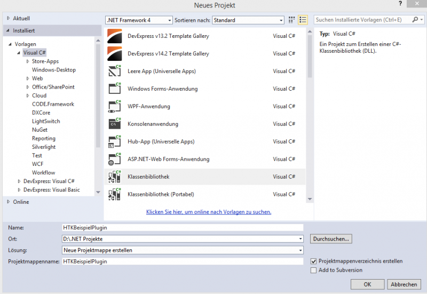
Task: Switch to small icons list view
Action: [x=303, y=20]
